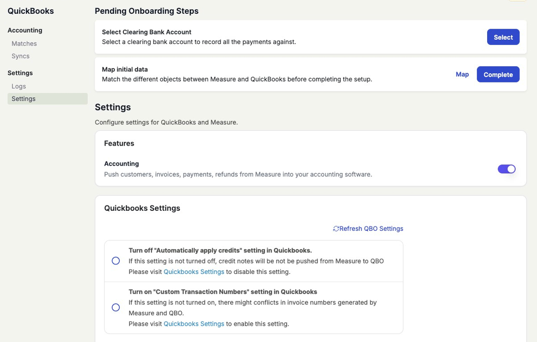Click the bold Settings section header in sidebar

click(x=20, y=73)
